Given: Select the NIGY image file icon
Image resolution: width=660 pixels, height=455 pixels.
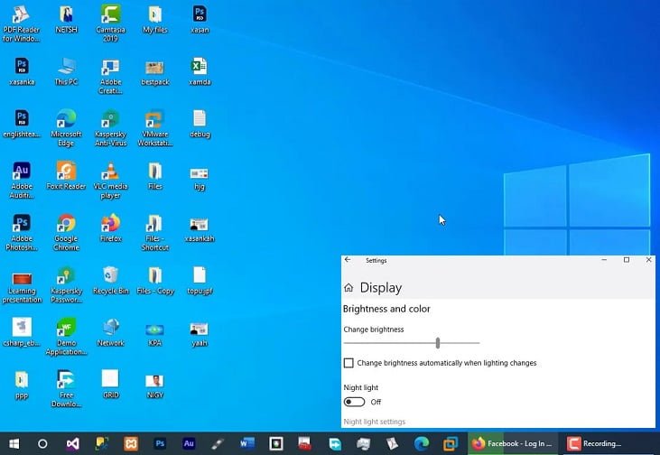Looking at the screenshot, I should (x=155, y=385).
